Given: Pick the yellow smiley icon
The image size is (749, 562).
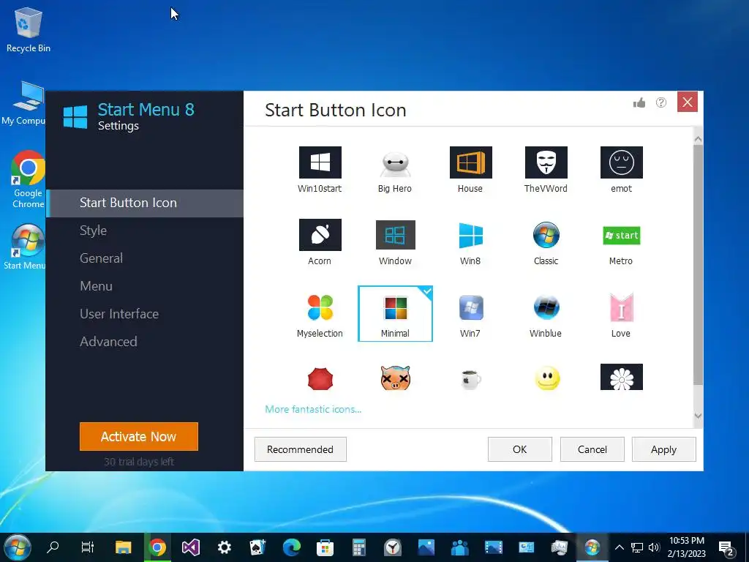Looking at the screenshot, I should pos(547,378).
